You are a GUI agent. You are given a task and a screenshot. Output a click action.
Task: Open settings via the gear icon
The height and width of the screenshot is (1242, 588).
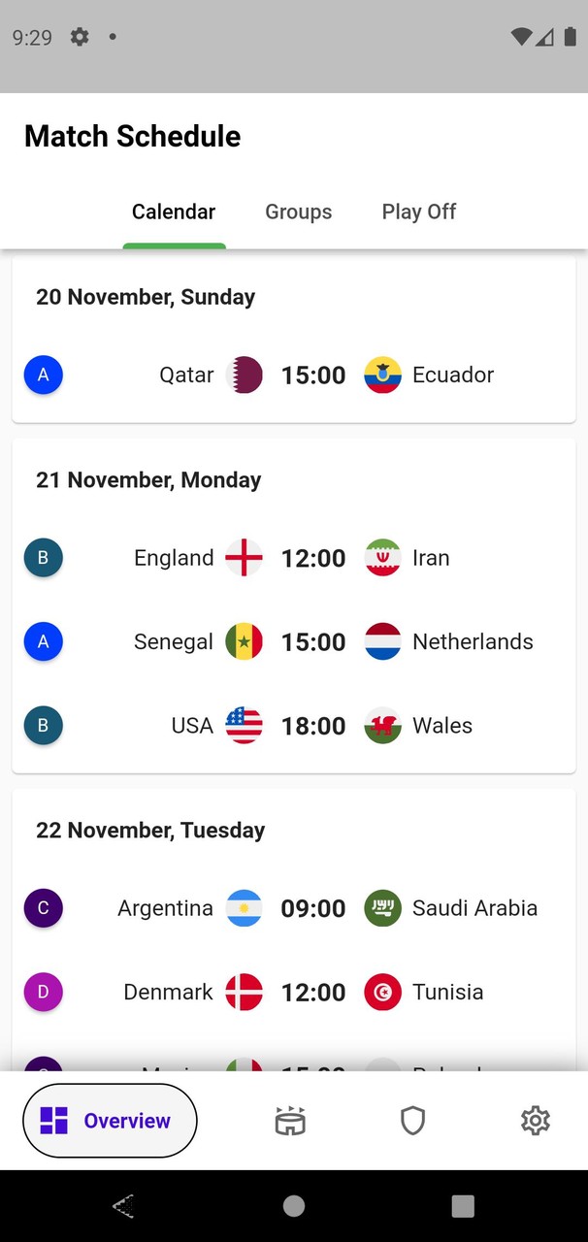tap(535, 1120)
